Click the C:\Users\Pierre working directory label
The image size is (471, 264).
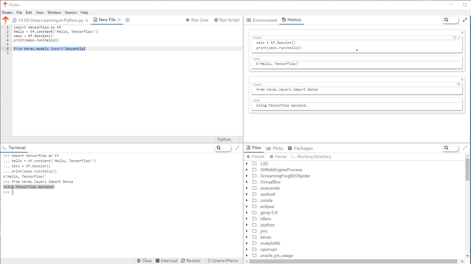click(223, 261)
